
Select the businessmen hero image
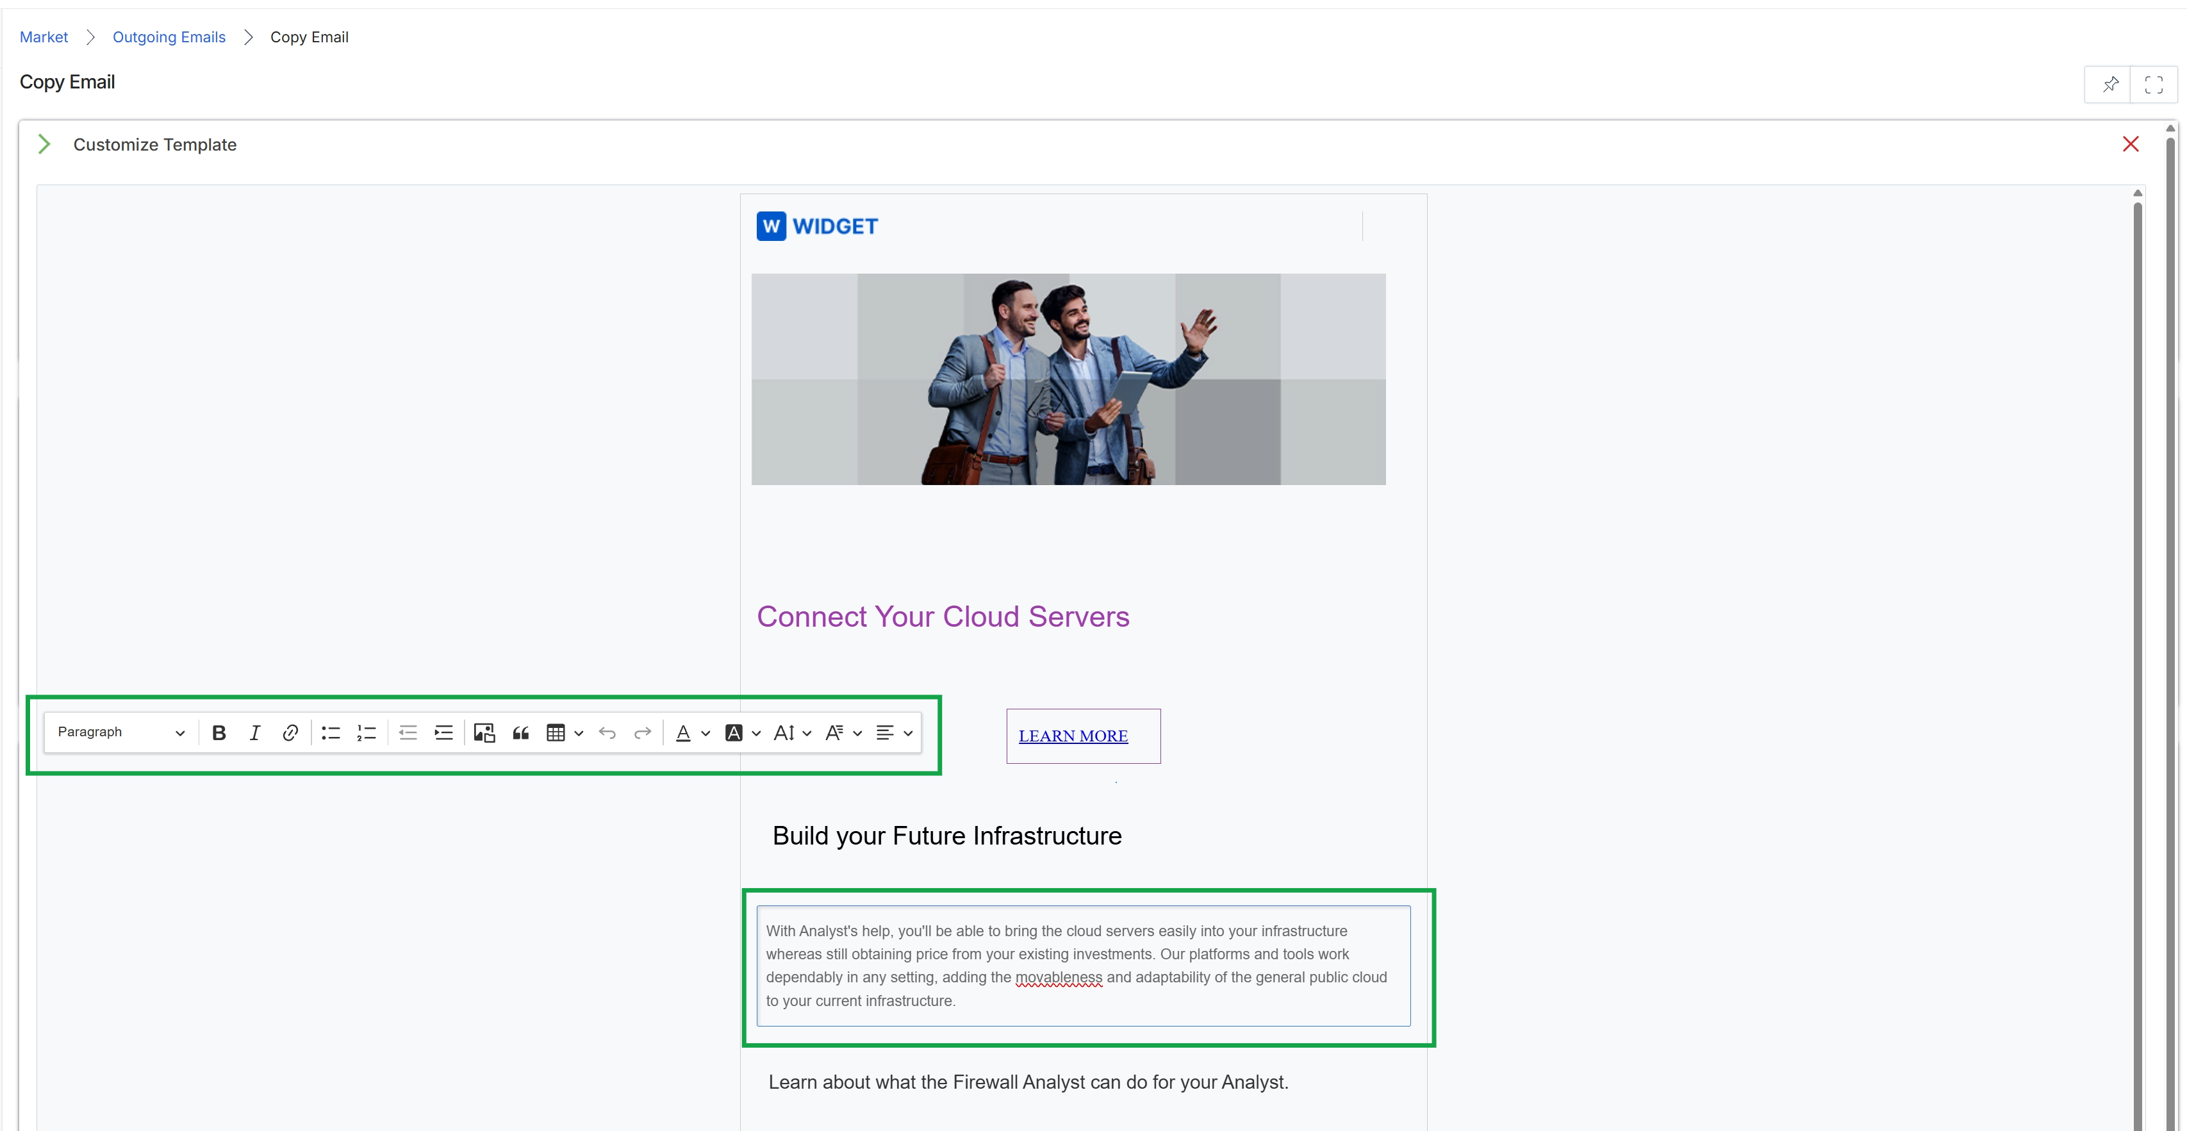pos(1068,379)
